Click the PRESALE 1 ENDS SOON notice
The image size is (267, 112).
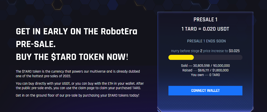[206, 41]
